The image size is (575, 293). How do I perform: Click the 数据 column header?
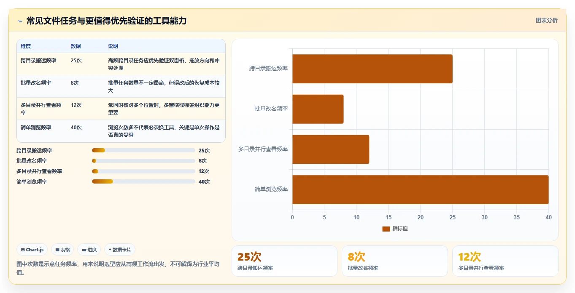76,46
